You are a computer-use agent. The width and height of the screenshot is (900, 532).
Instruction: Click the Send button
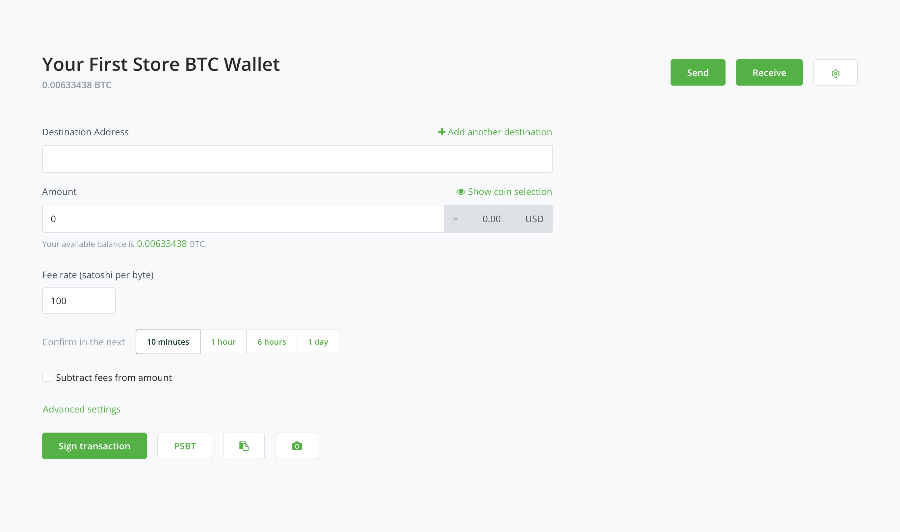coord(698,72)
